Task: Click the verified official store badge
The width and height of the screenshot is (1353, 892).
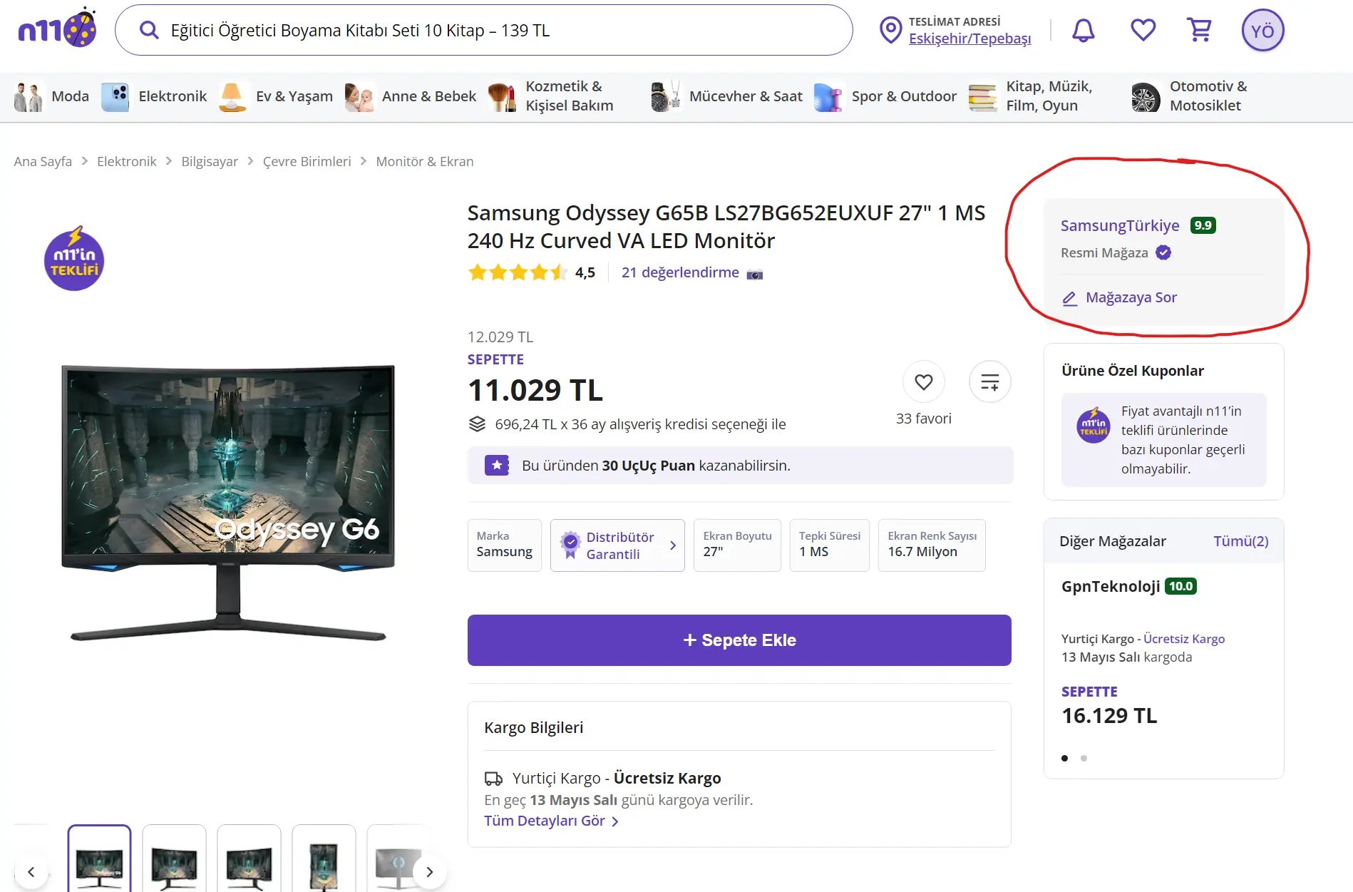Action: [1163, 252]
